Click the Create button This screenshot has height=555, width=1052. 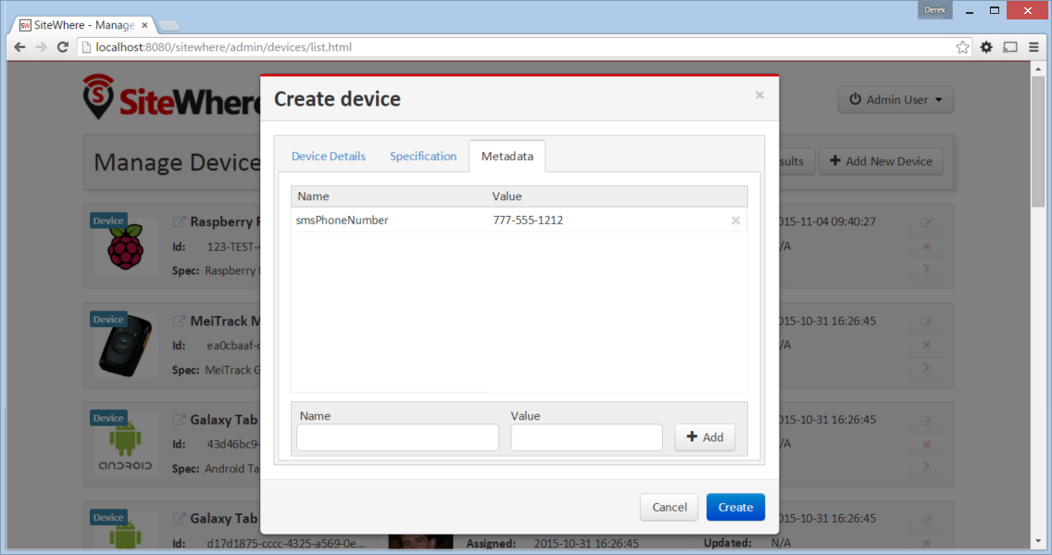click(x=735, y=508)
